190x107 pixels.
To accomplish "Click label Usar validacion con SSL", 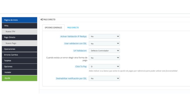I will tap(75, 44).
